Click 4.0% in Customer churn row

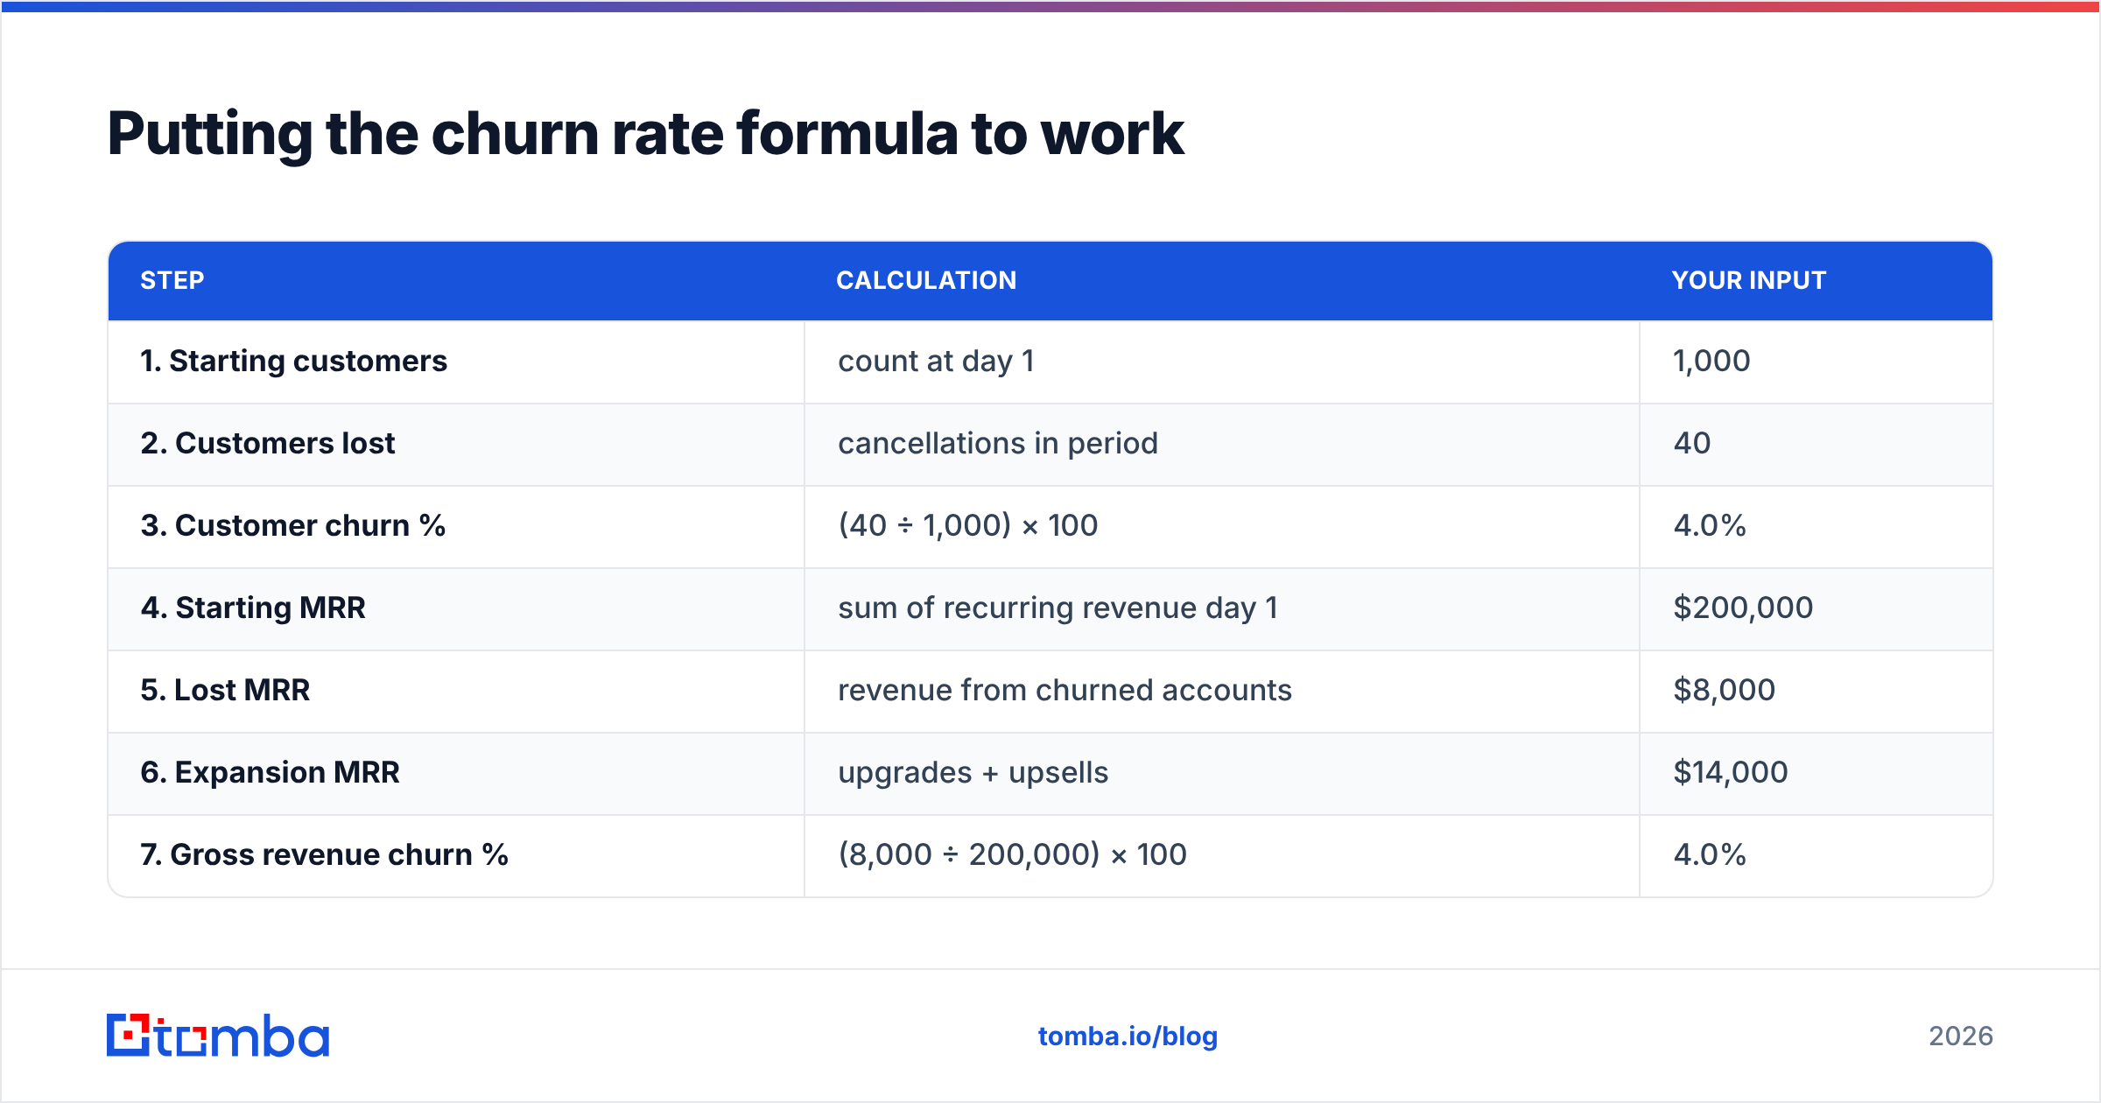tap(1710, 526)
